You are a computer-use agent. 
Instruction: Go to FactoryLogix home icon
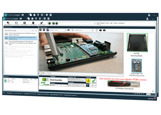tap(21, 18)
